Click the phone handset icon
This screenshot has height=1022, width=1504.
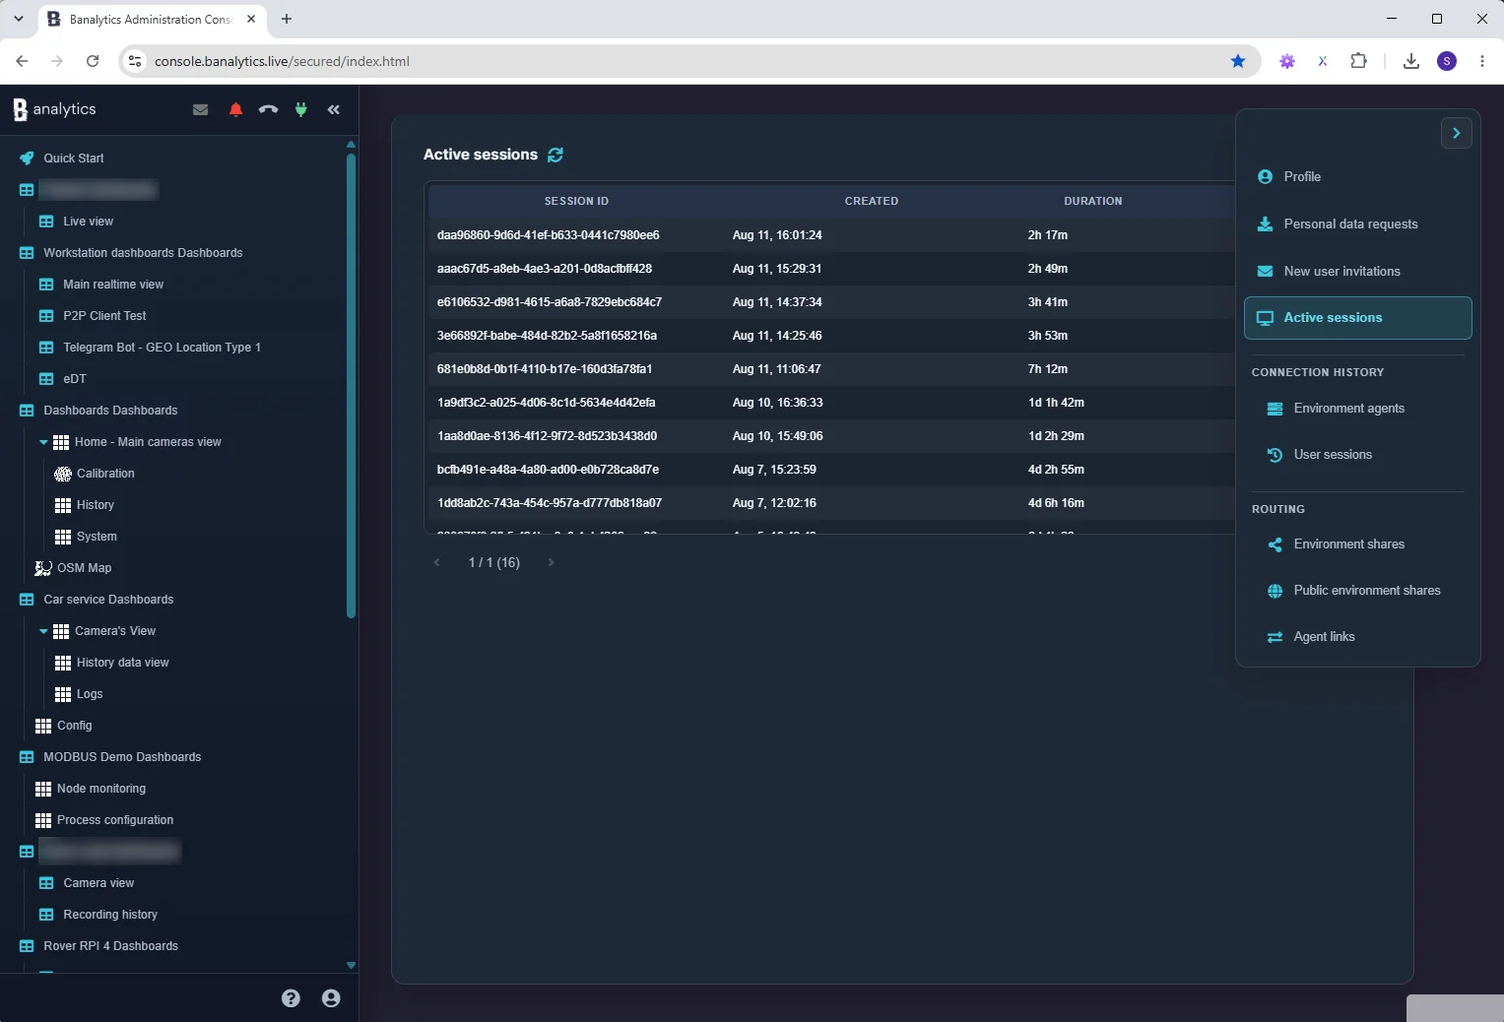tap(268, 109)
